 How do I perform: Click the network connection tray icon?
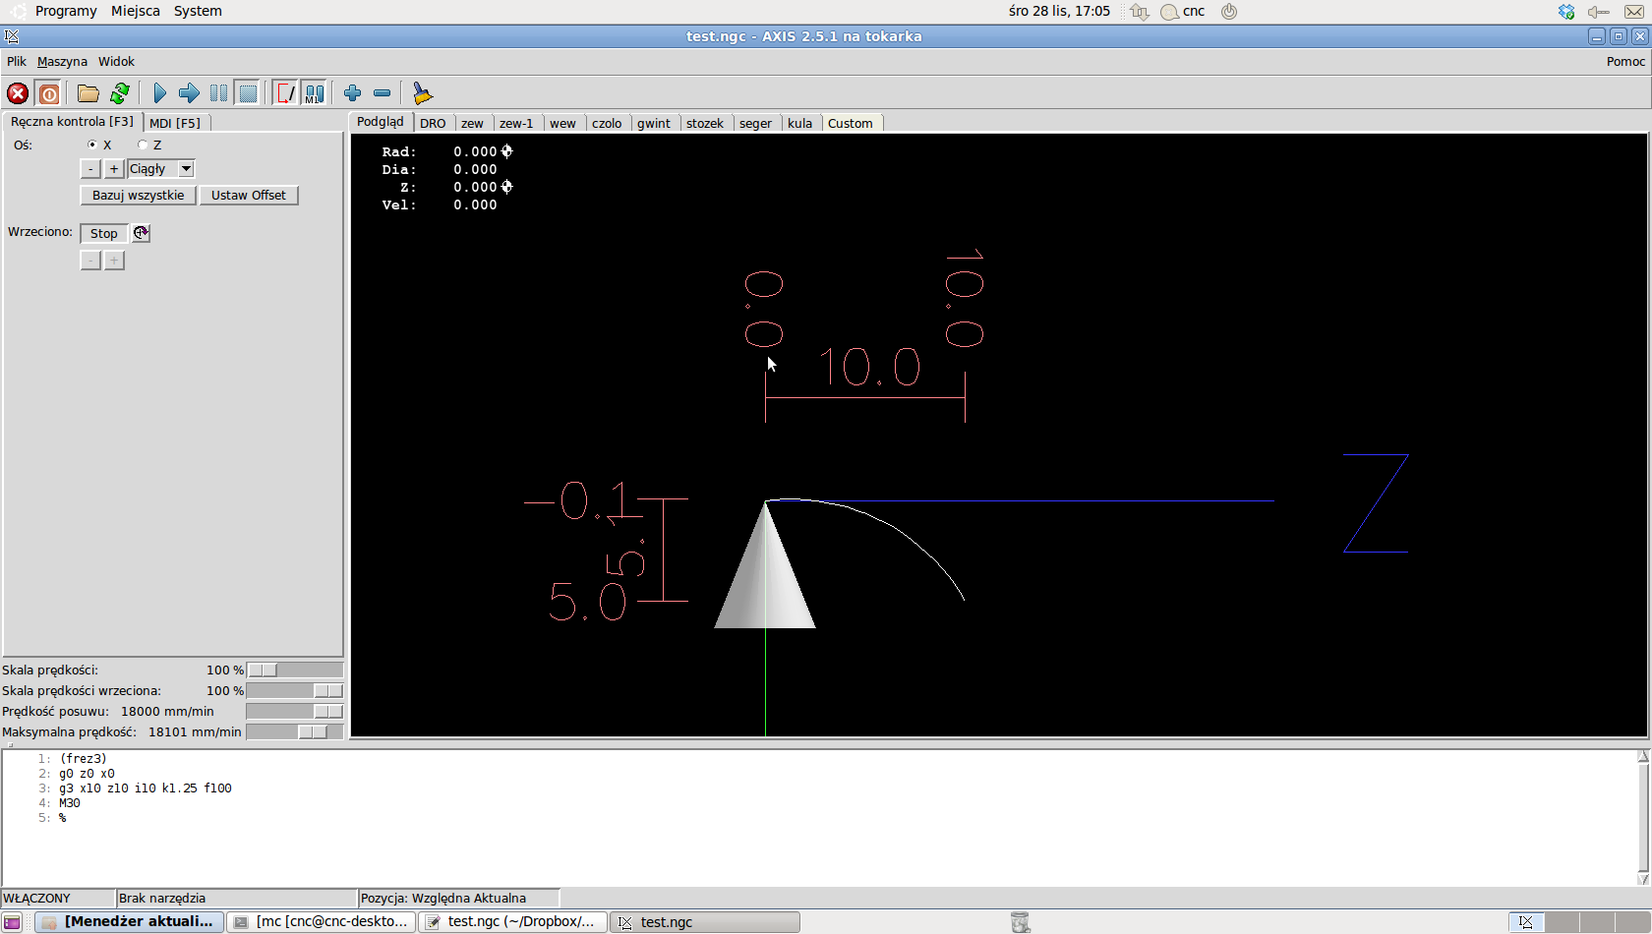[1140, 12]
